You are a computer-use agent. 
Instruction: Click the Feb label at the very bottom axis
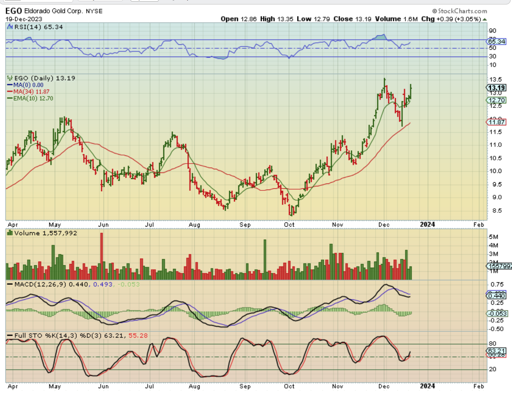pyautogui.click(x=479, y=386)
